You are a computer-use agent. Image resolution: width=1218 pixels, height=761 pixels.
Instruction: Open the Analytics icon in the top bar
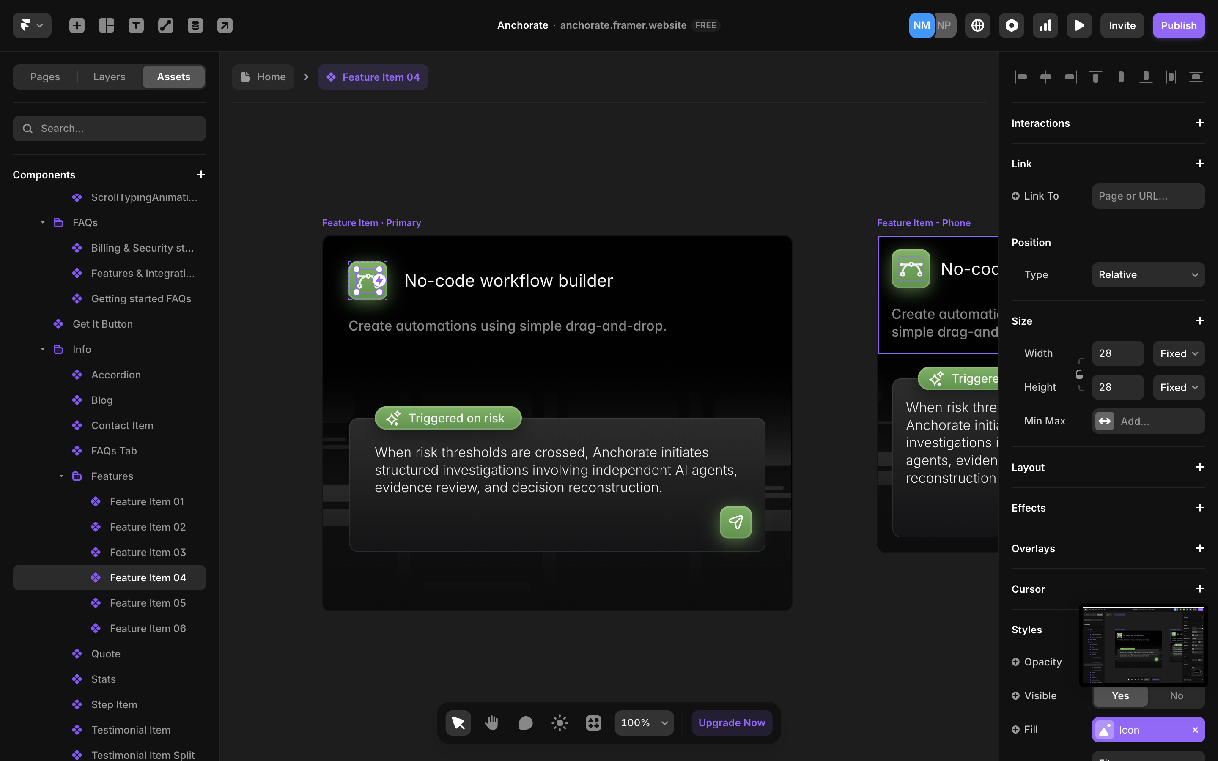click(x=1045, y=25)
